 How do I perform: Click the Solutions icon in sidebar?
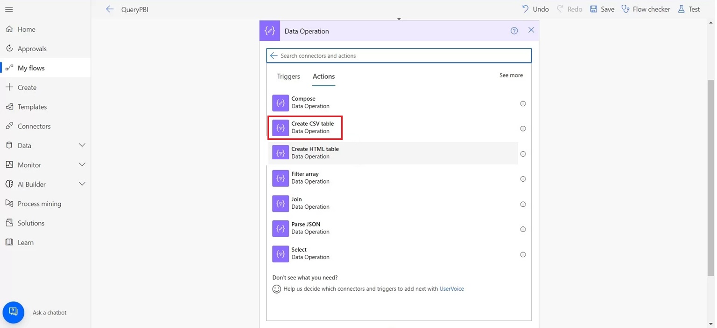coord(9,223)
